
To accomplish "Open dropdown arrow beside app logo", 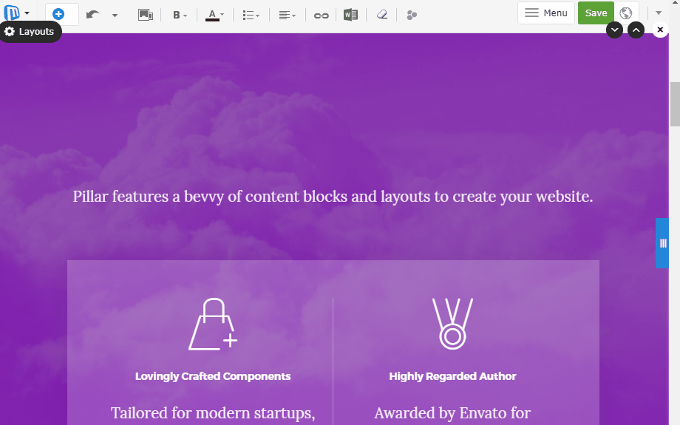I will [27, 13].
